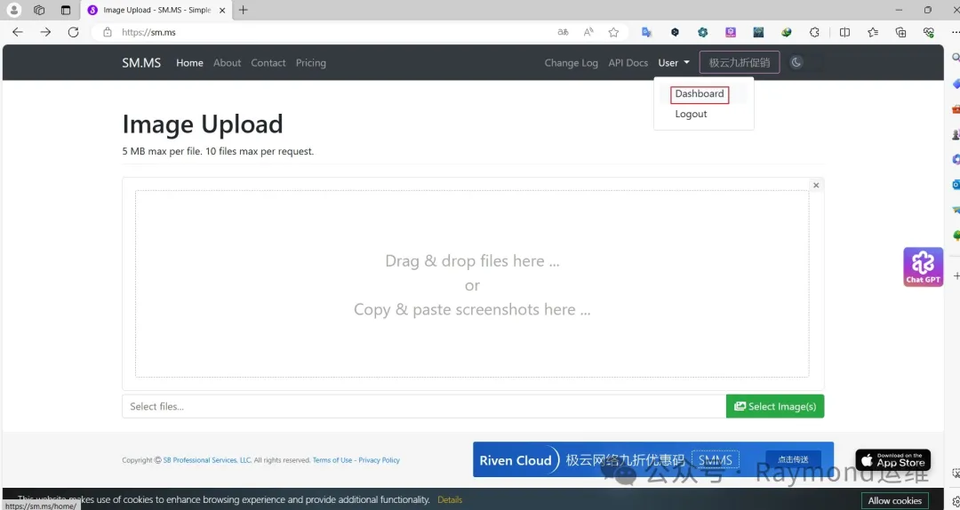Open the browser extensions puzzle icon
The height and width of the screenshot is (510, 960).
(x=814, y=33)
